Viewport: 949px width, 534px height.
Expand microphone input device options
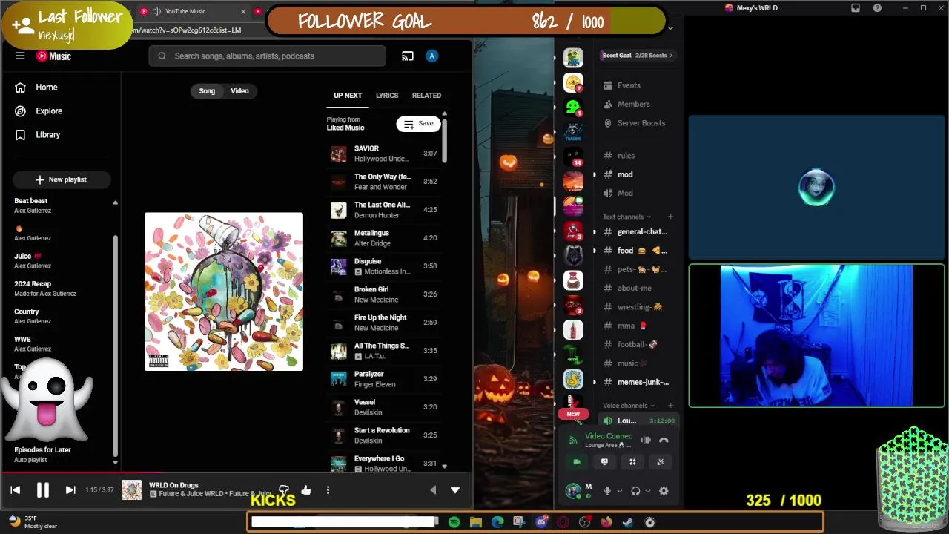619,491
